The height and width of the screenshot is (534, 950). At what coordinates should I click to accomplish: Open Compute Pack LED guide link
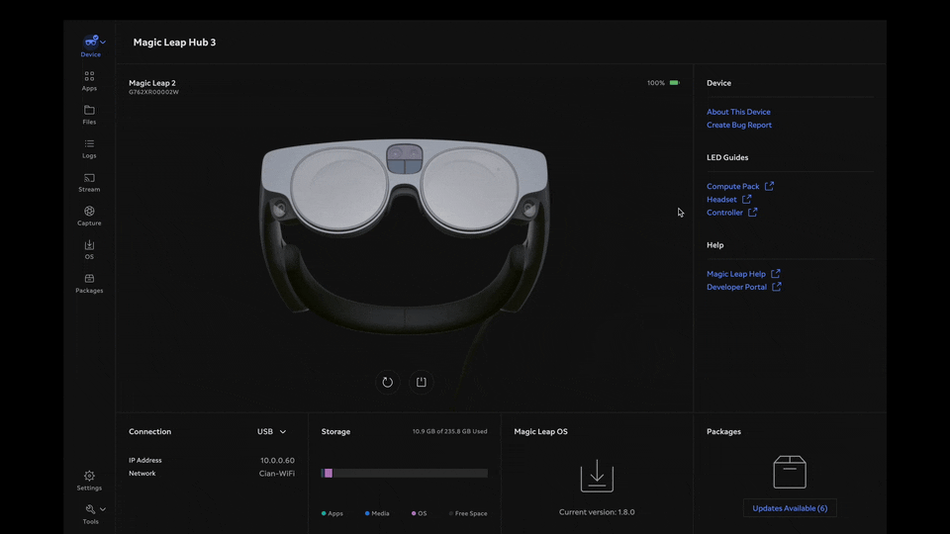click(732, 187)
